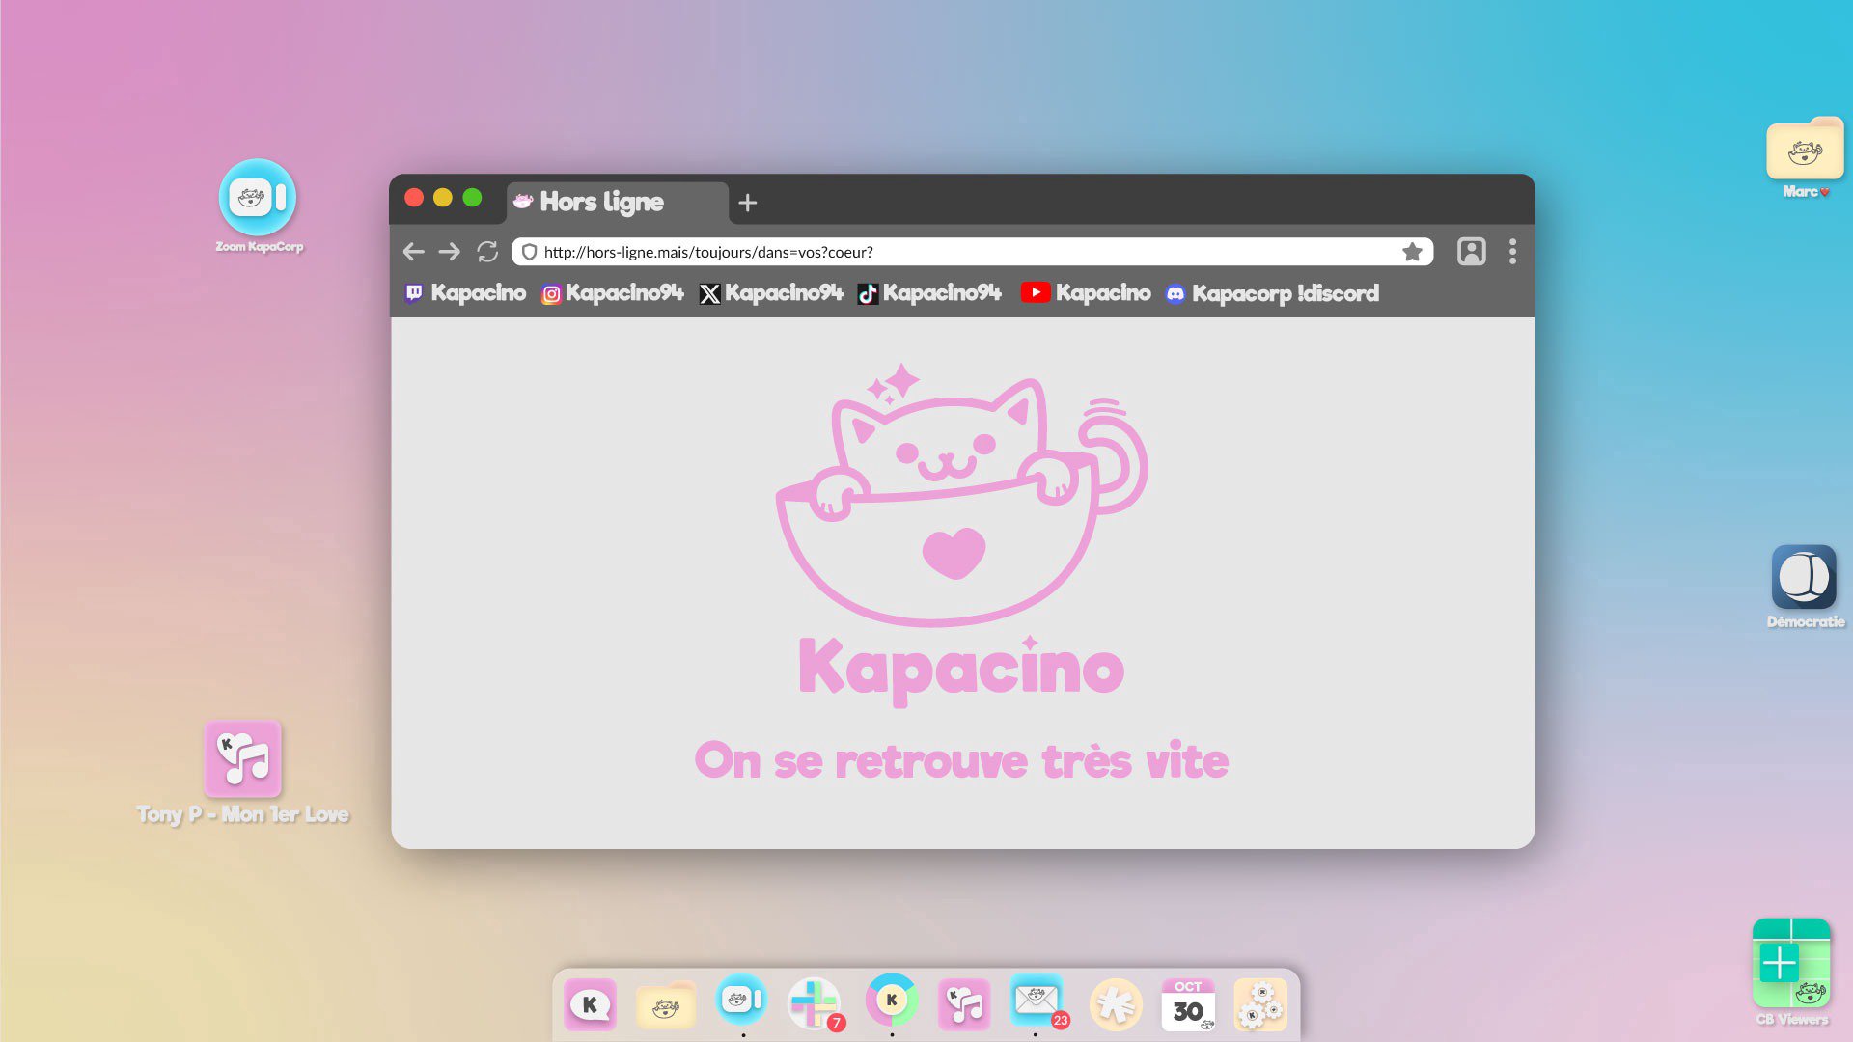Image resolution: width=1853 pixels, height=1042 pixels.
Task: Go back with the browser back arrow
Action: [x=414, y=252]
